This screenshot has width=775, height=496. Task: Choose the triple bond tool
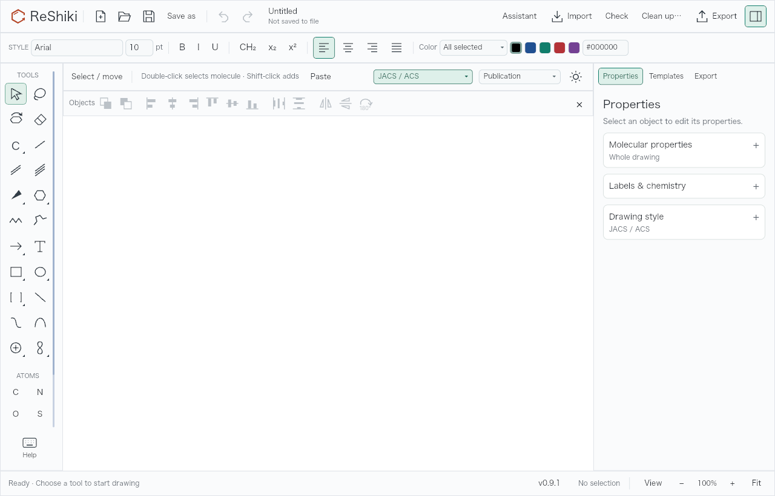click(40, 170)
